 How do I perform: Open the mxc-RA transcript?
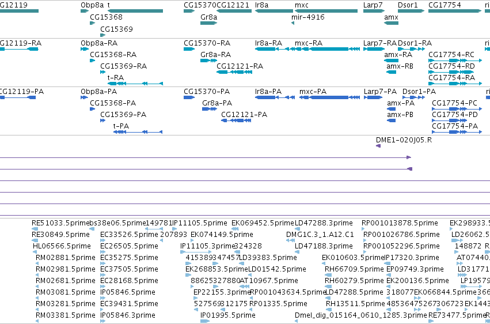tap(327, 49)
